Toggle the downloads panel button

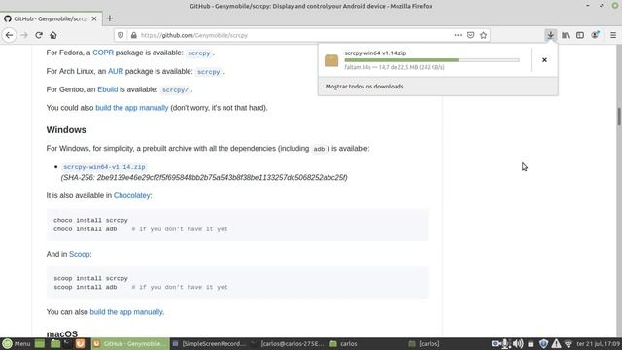(x=551, y=35)
